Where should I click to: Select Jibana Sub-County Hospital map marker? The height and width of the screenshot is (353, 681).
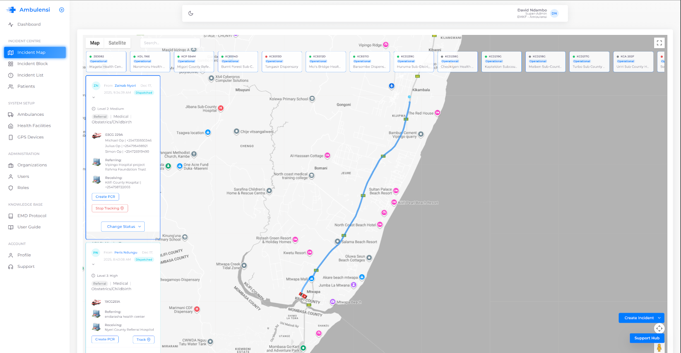click(221, 109)
